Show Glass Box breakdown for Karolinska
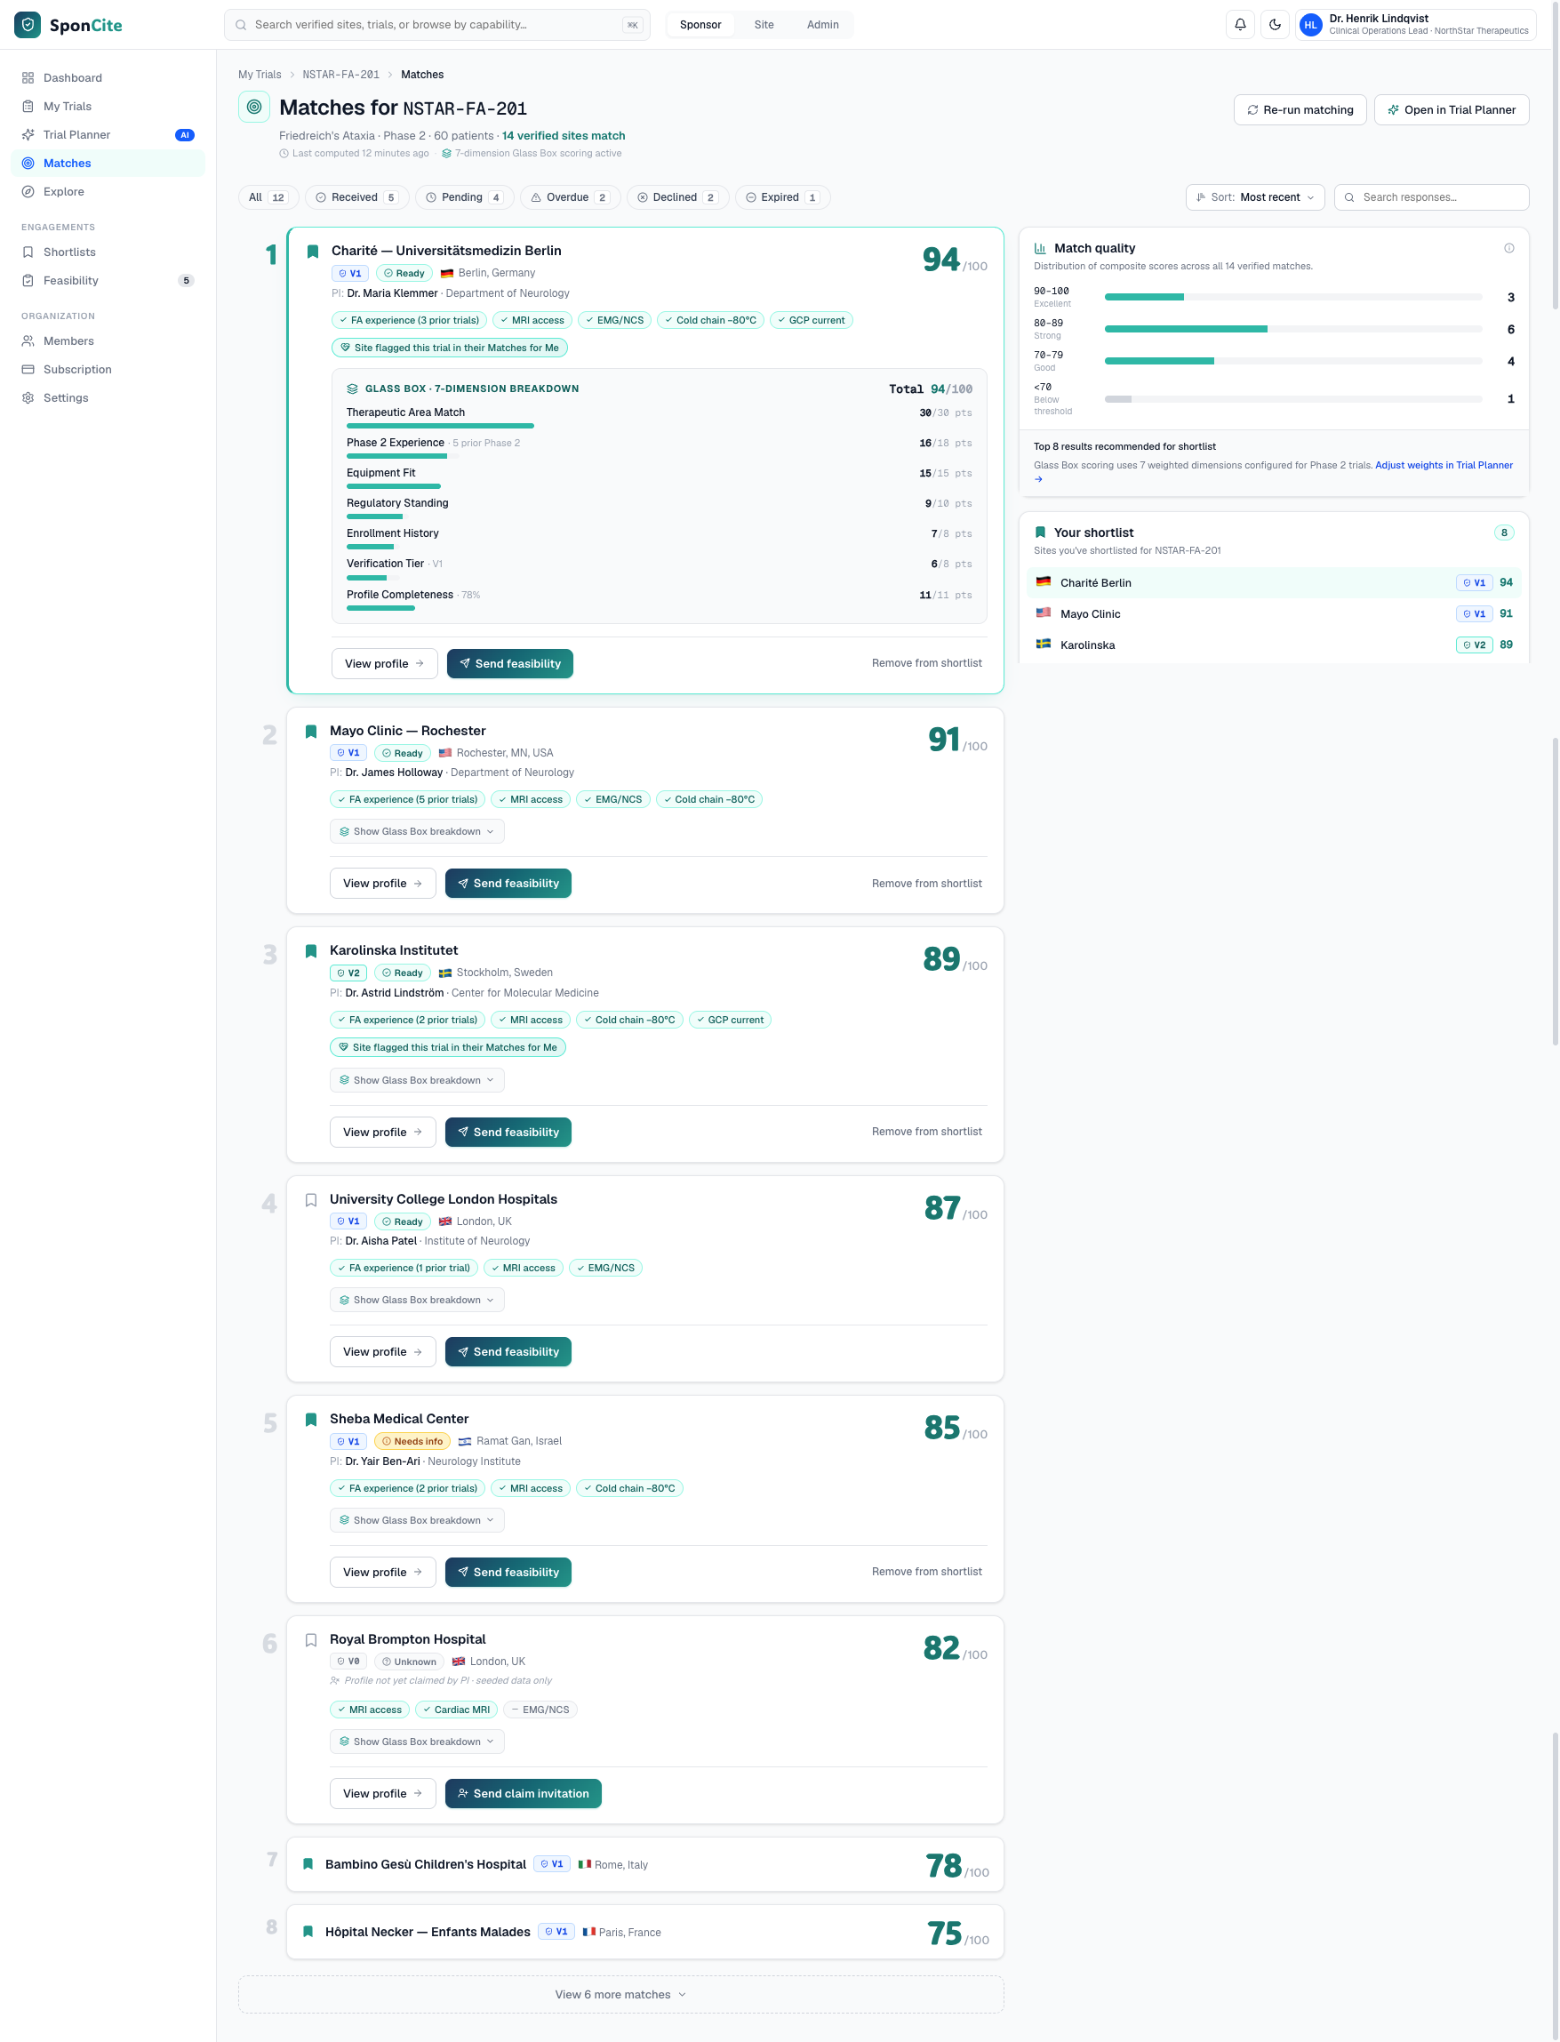Viewport: 1560px width, 2042px height. point(417,1080)
